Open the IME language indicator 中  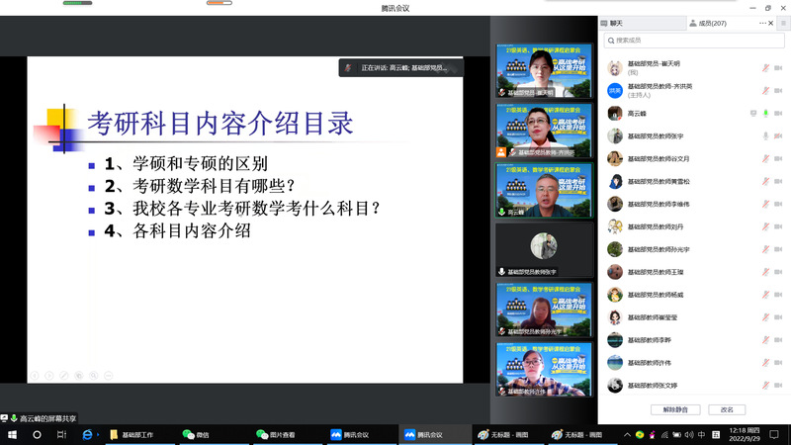701,434
